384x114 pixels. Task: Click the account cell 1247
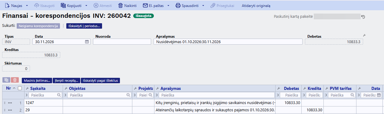(43, 103)
